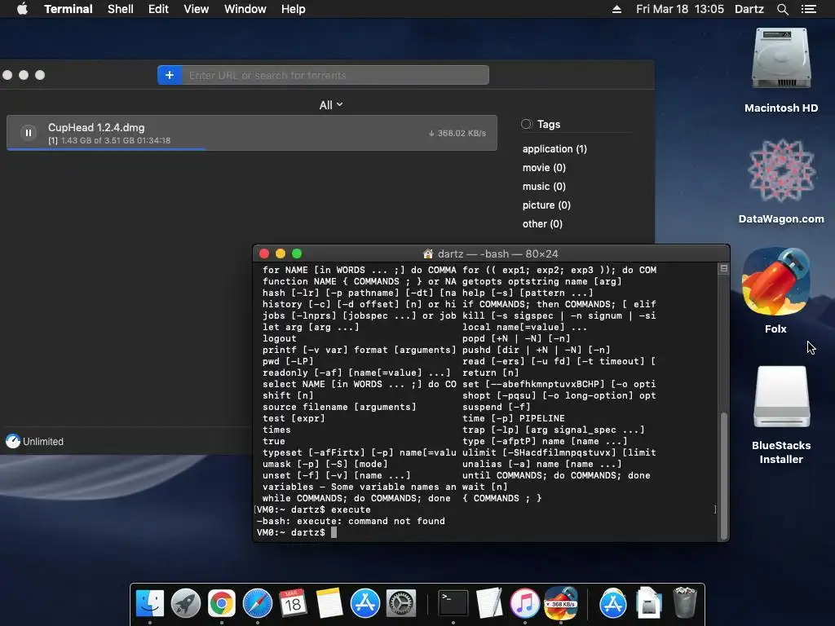
Task: Click the Unlimited speed gauge icon in Folx
Action: tap(13, 441)
